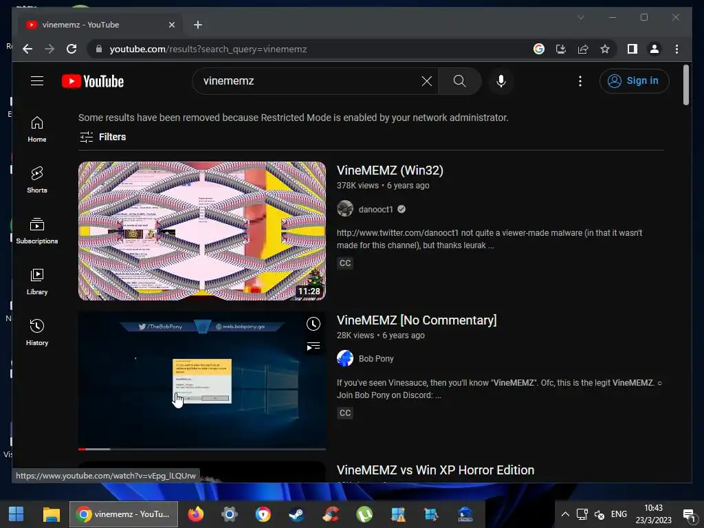Open the YouTube guide hamburger menu
The image size is (704, 528).
click(37, 81)
